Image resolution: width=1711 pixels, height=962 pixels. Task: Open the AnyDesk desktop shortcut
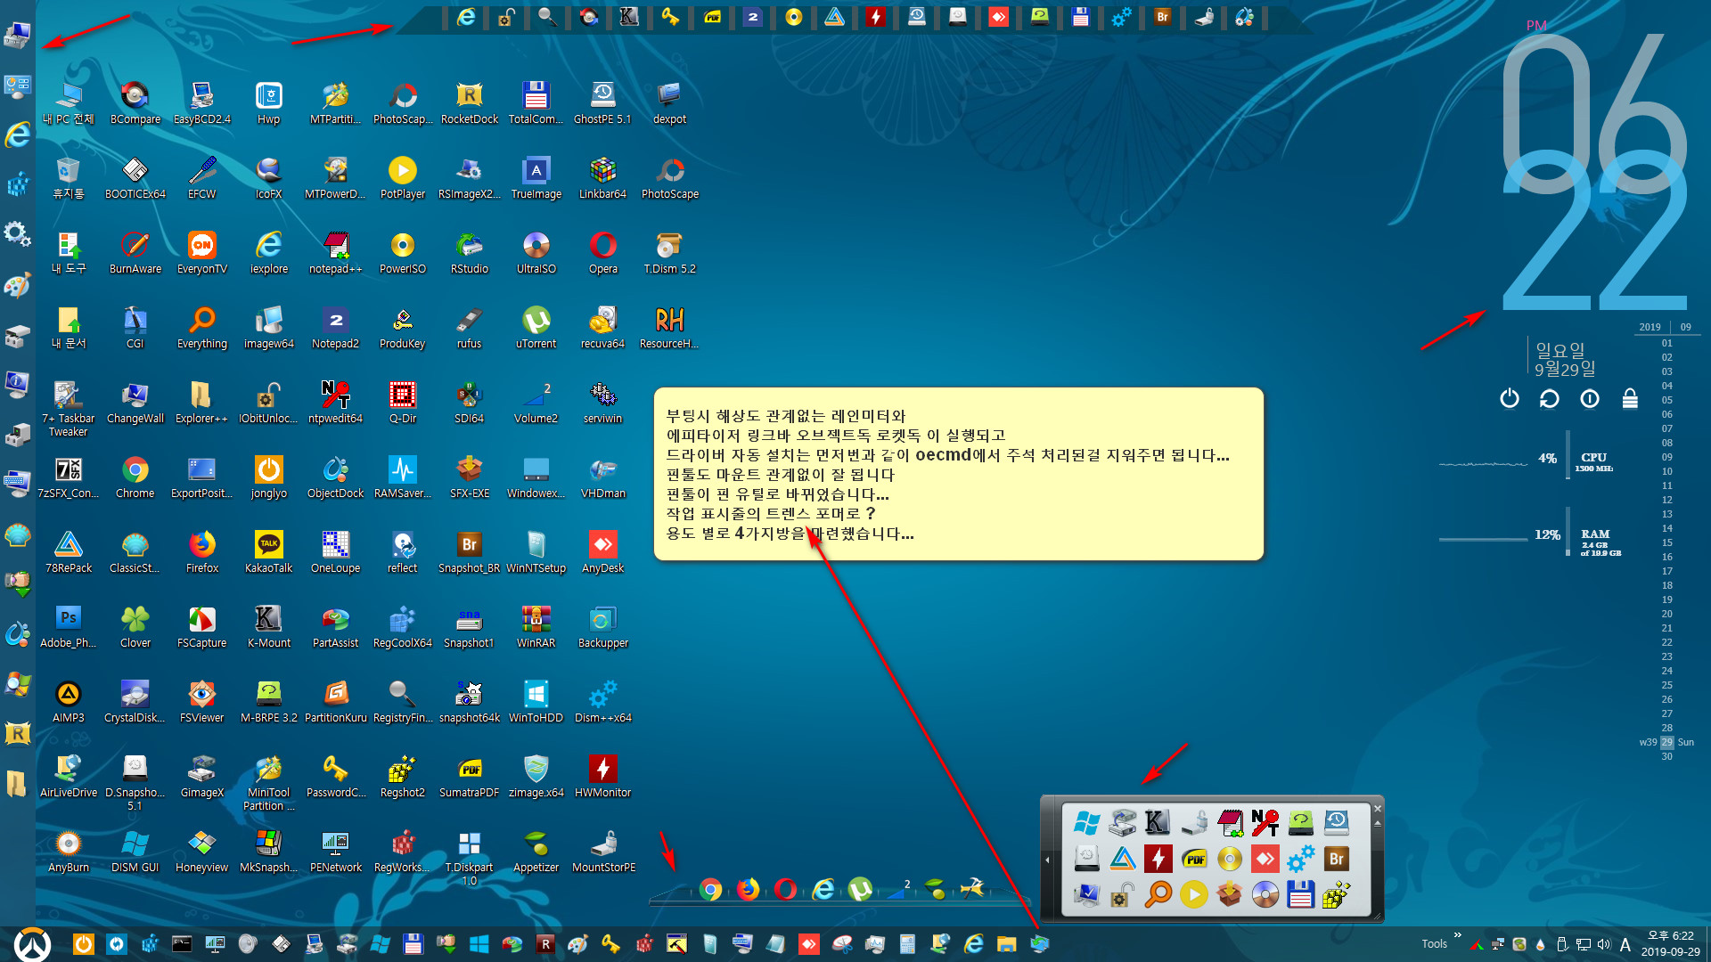pyautogui.click(x=603, y=552)
